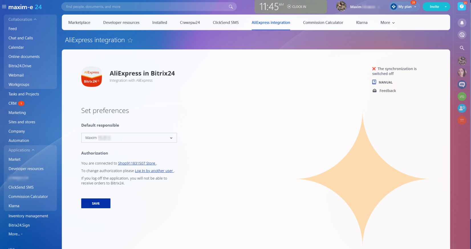Select the AliExpress integration tab
Image resolution: width=471 pixels, height=249 pixels.
271,22
